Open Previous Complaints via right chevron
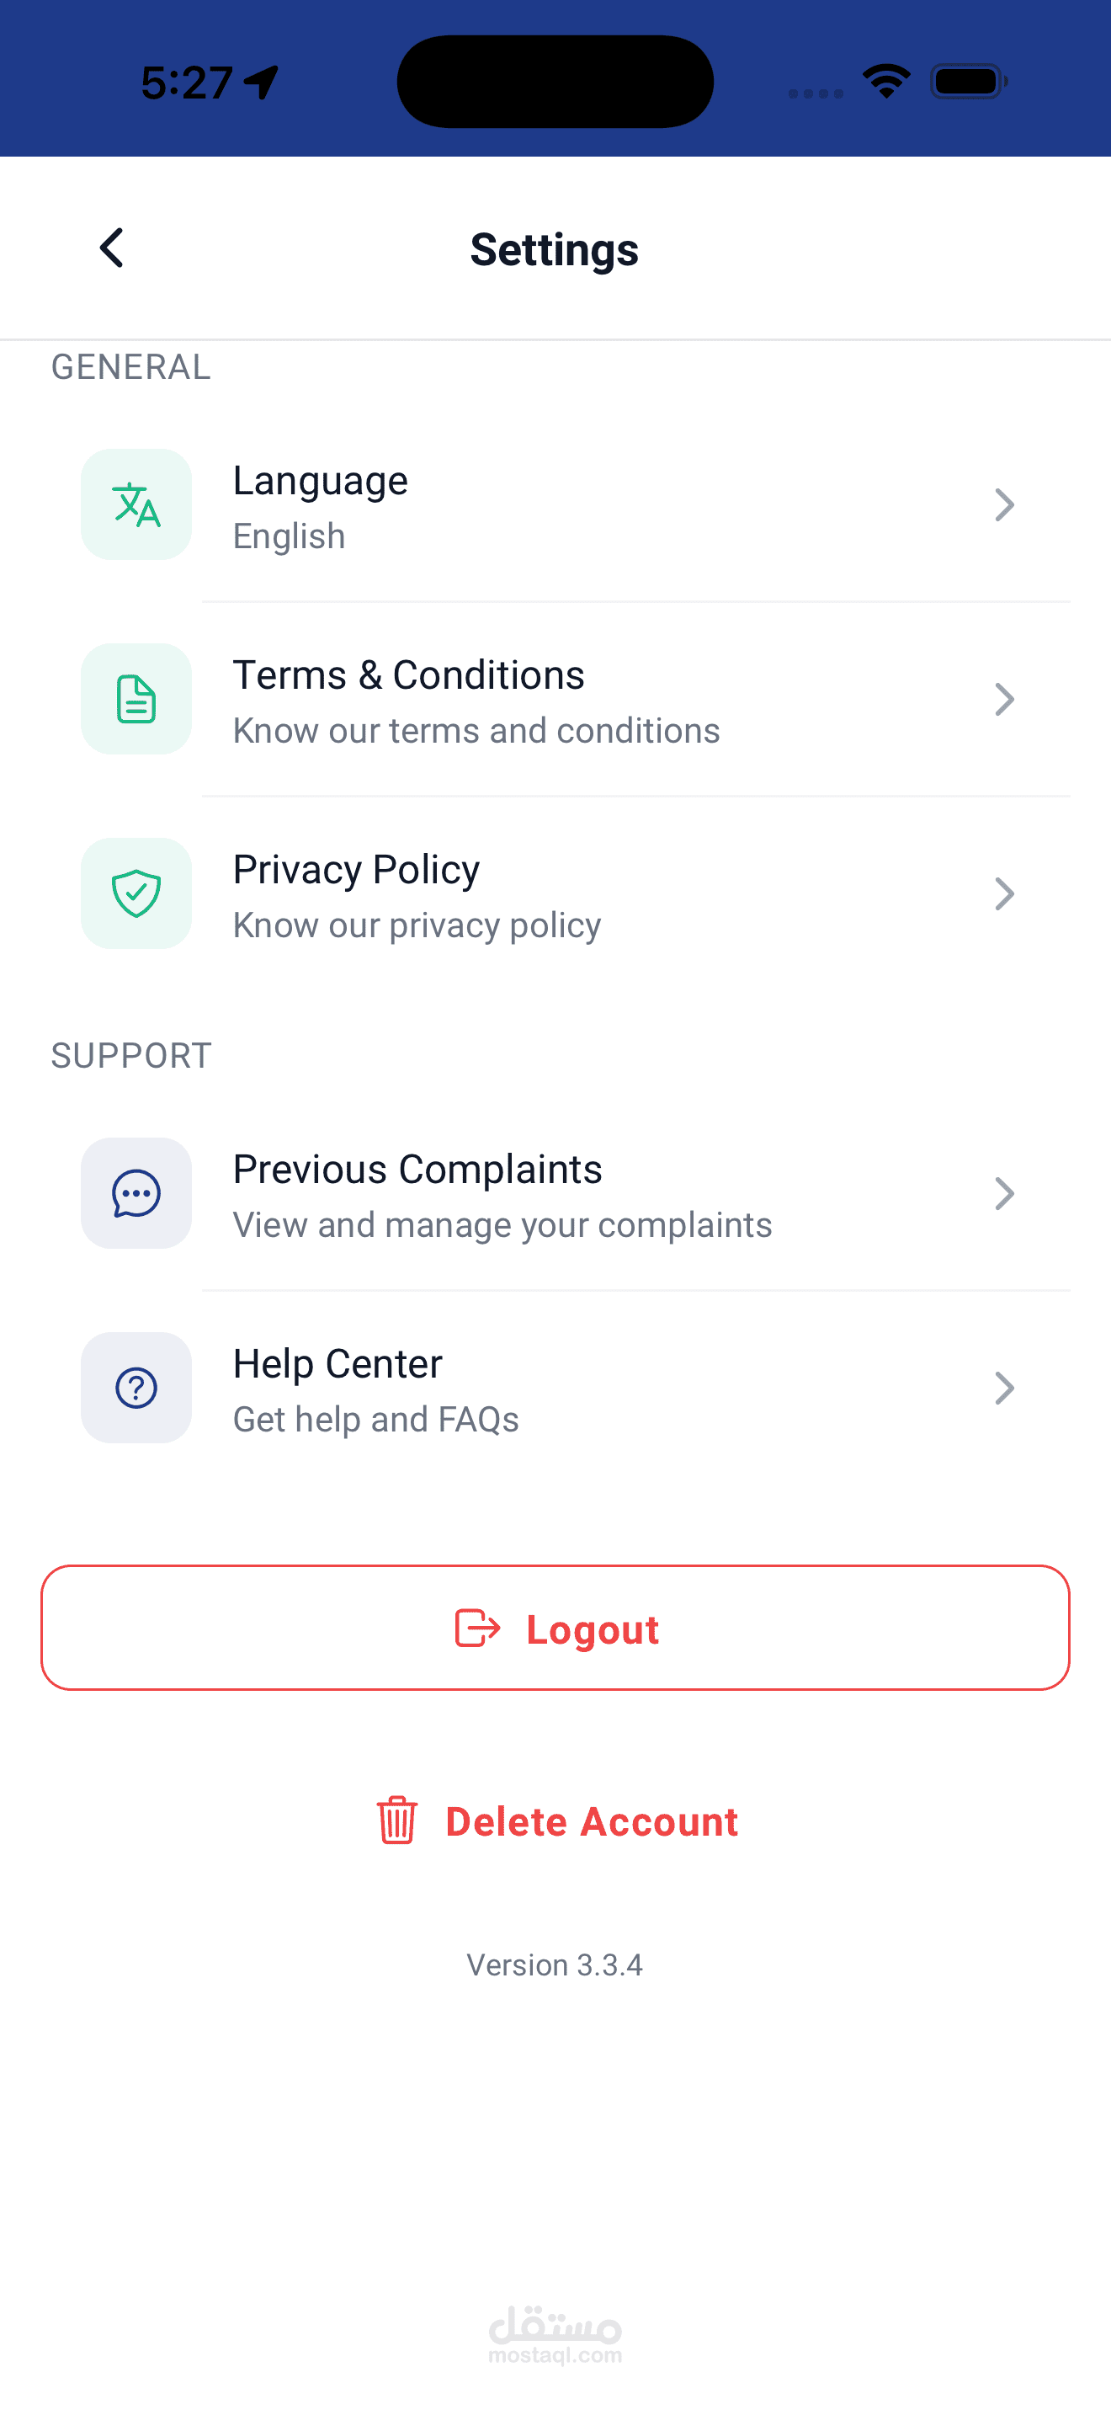The height and width of the screenshot is (2415, 1111). click(x=1004, y=1193)
